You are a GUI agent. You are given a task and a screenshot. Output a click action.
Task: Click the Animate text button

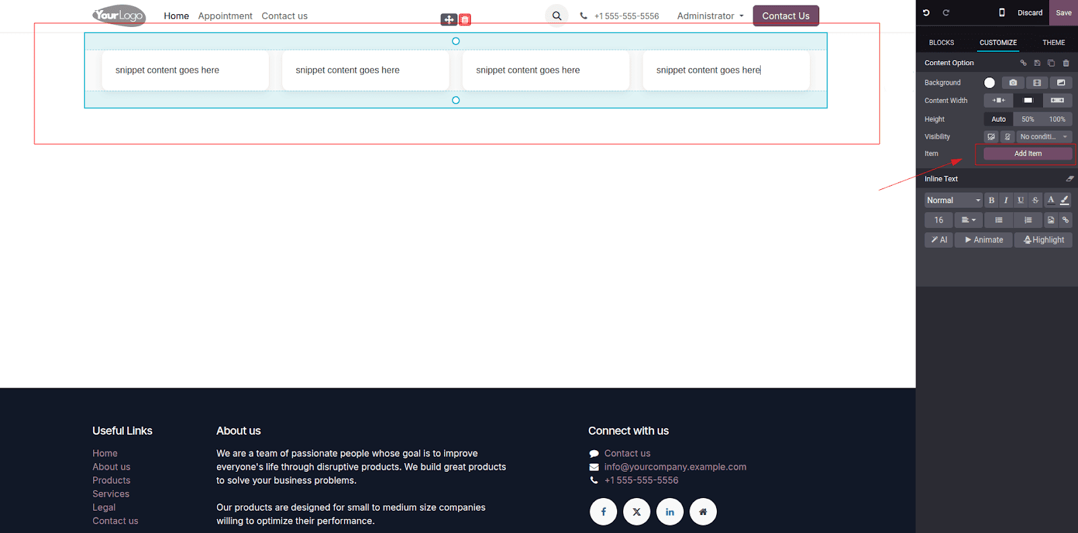point(984,240)
